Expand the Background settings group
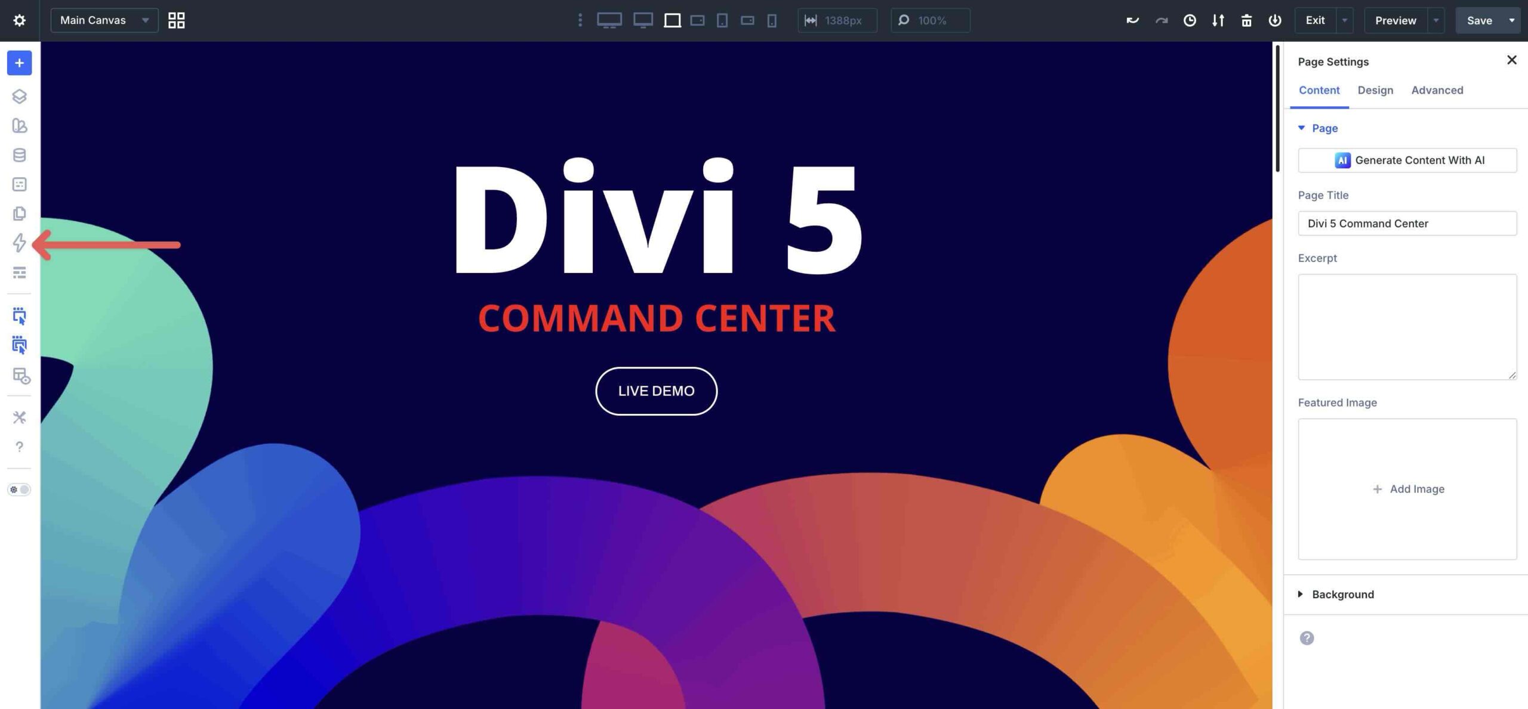This screenshot has width=1528, height=709. coord(1342,594)
